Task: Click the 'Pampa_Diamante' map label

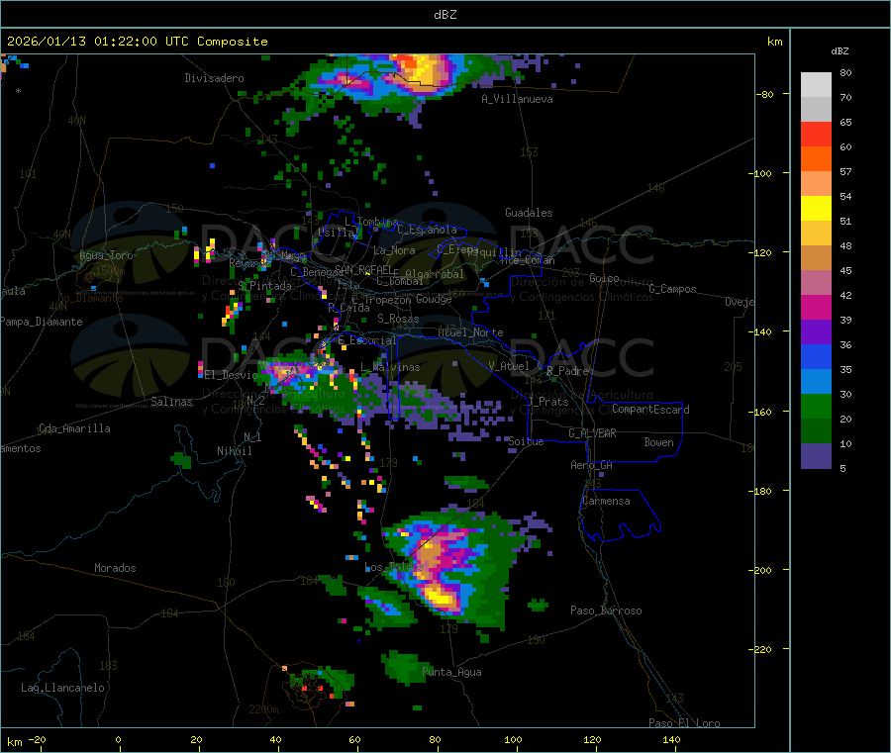Action: (42, 322)
